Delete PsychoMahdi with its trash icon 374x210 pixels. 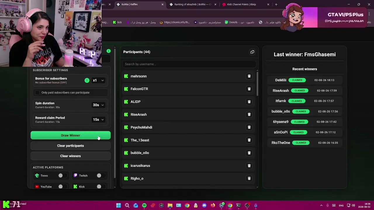point(249,127)
